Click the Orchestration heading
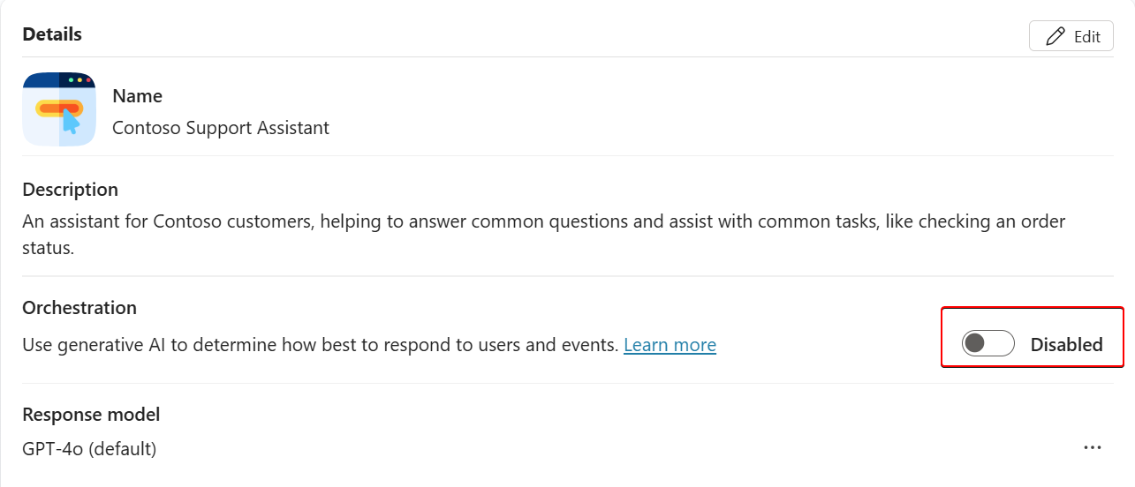 [x=79, y=308]
